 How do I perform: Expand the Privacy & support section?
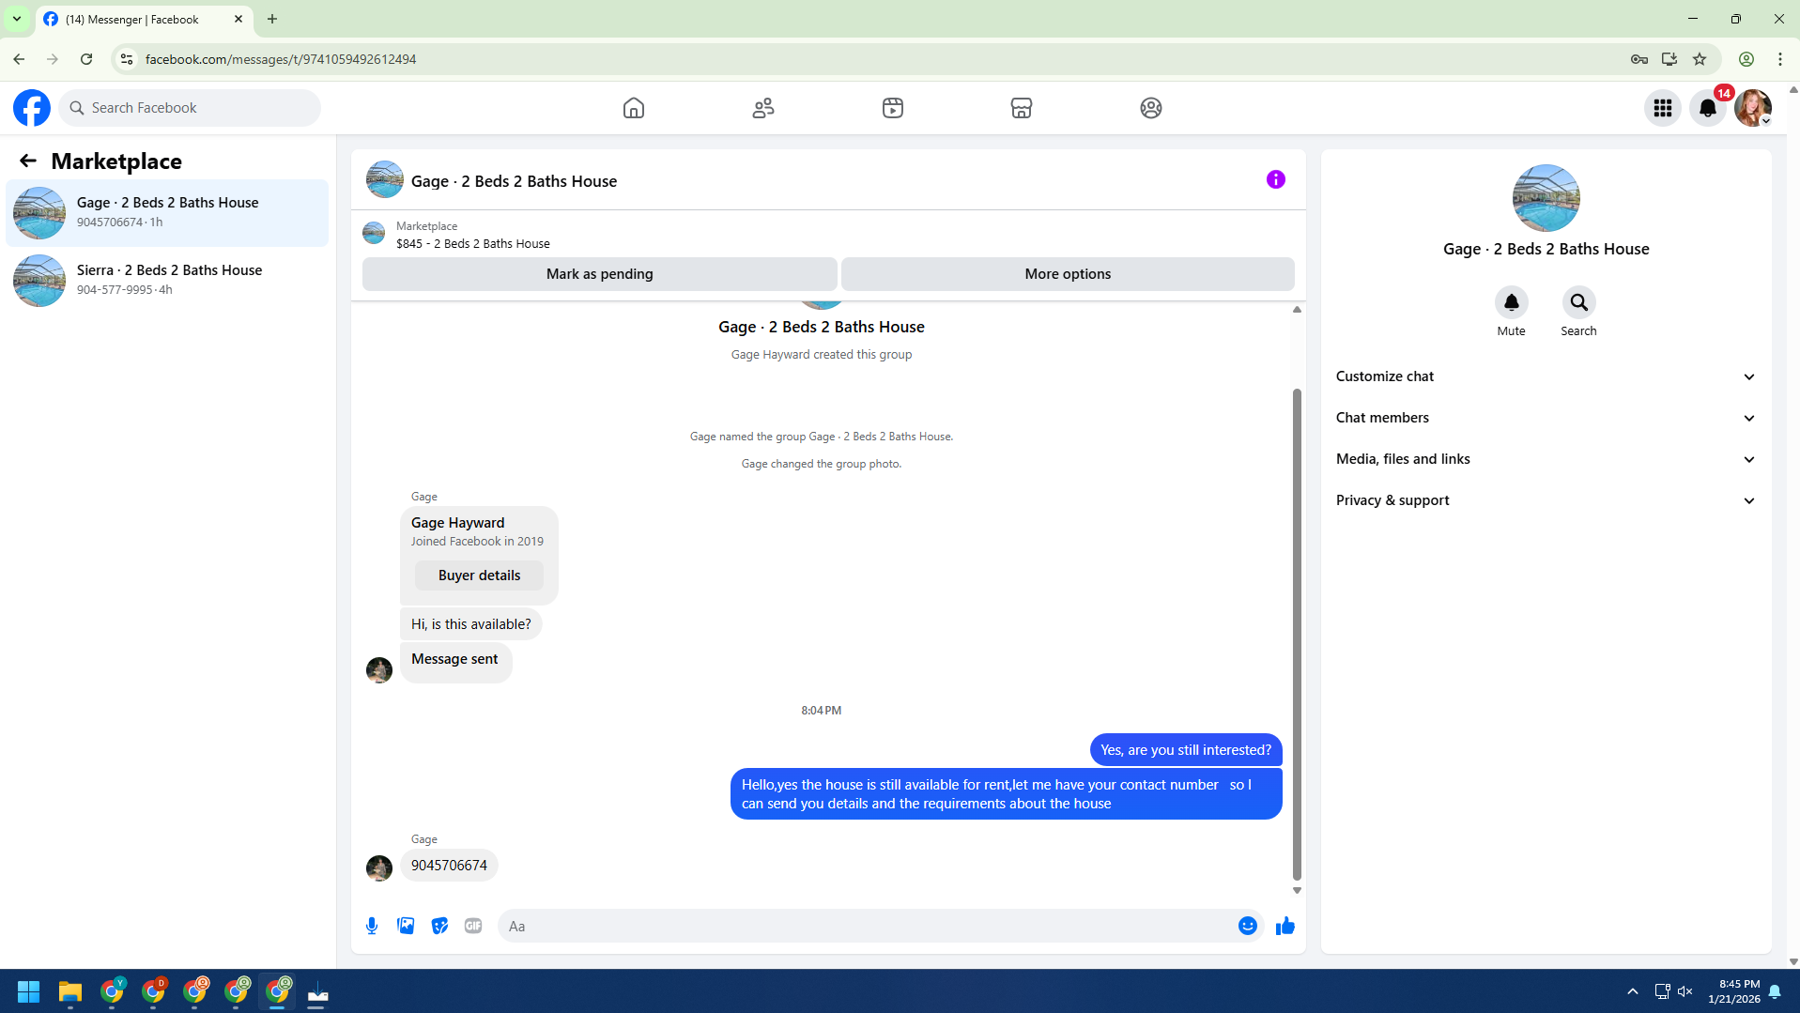pos(1546,500)
